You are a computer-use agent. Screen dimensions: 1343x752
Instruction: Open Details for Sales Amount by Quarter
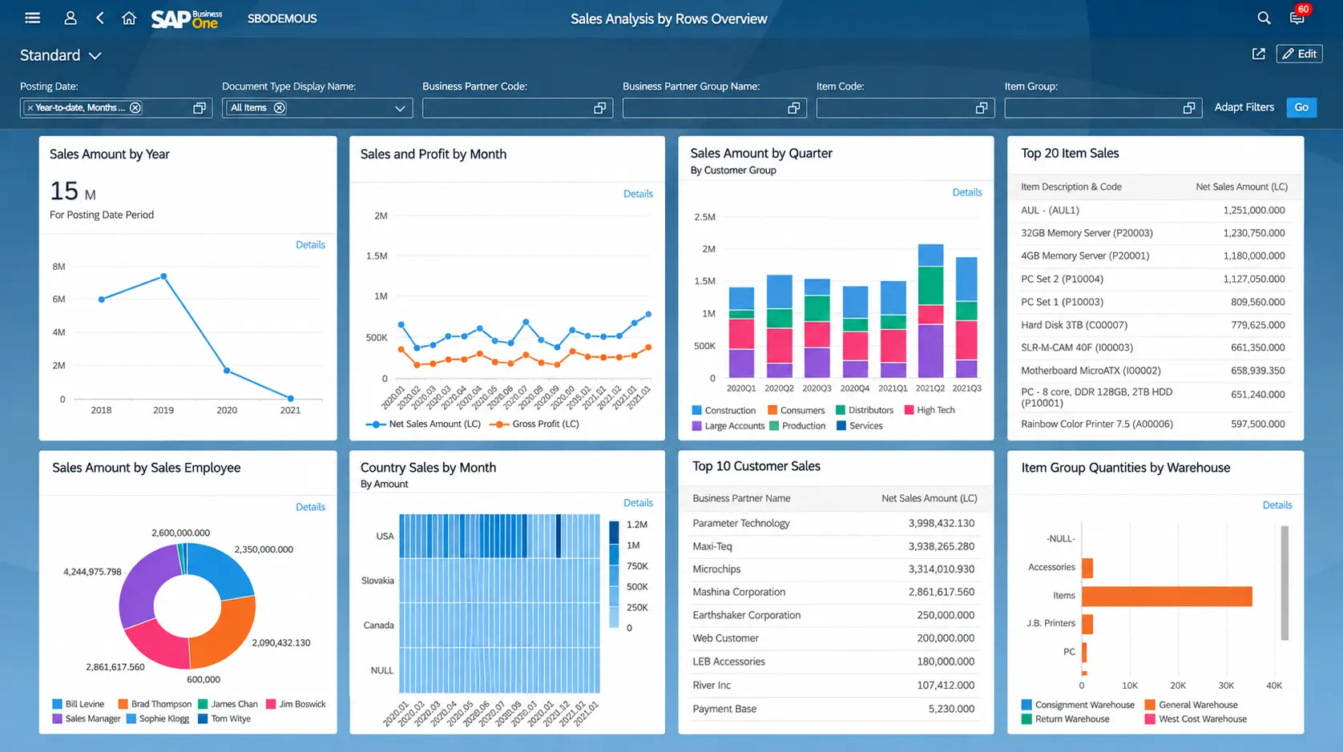(x=967, y=192)
